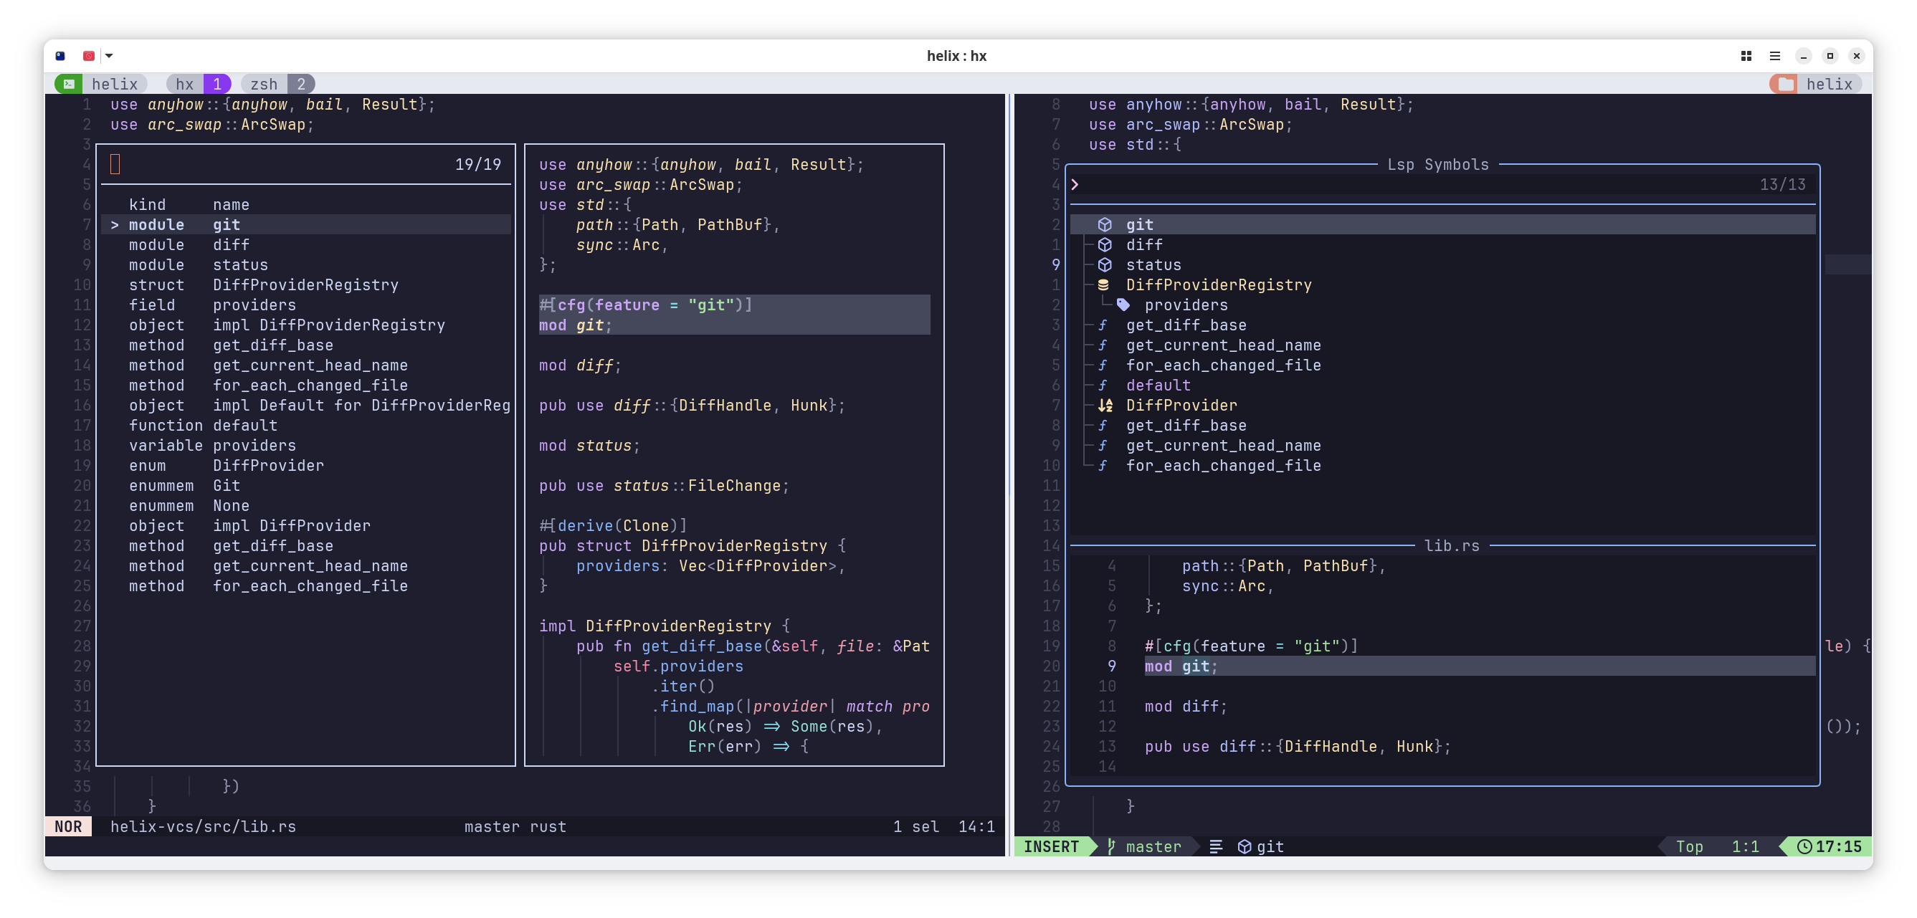
Task: Select git entry text in Lsp Symbols list
Action: [1139, 225]
